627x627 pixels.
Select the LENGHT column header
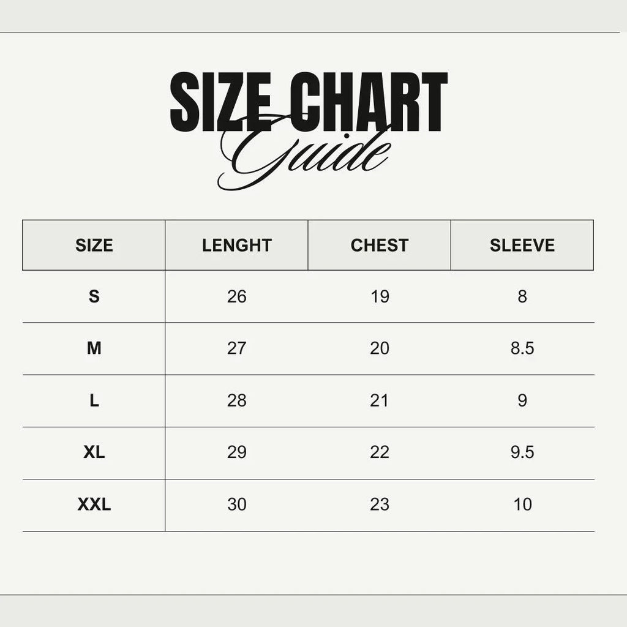click(x=237, y=246)
